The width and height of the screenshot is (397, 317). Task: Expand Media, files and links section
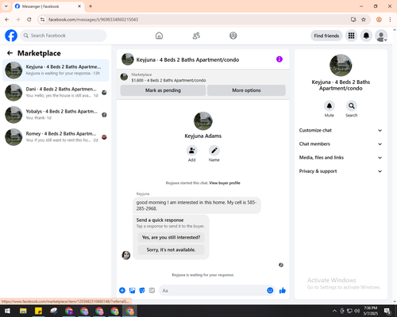341,158
